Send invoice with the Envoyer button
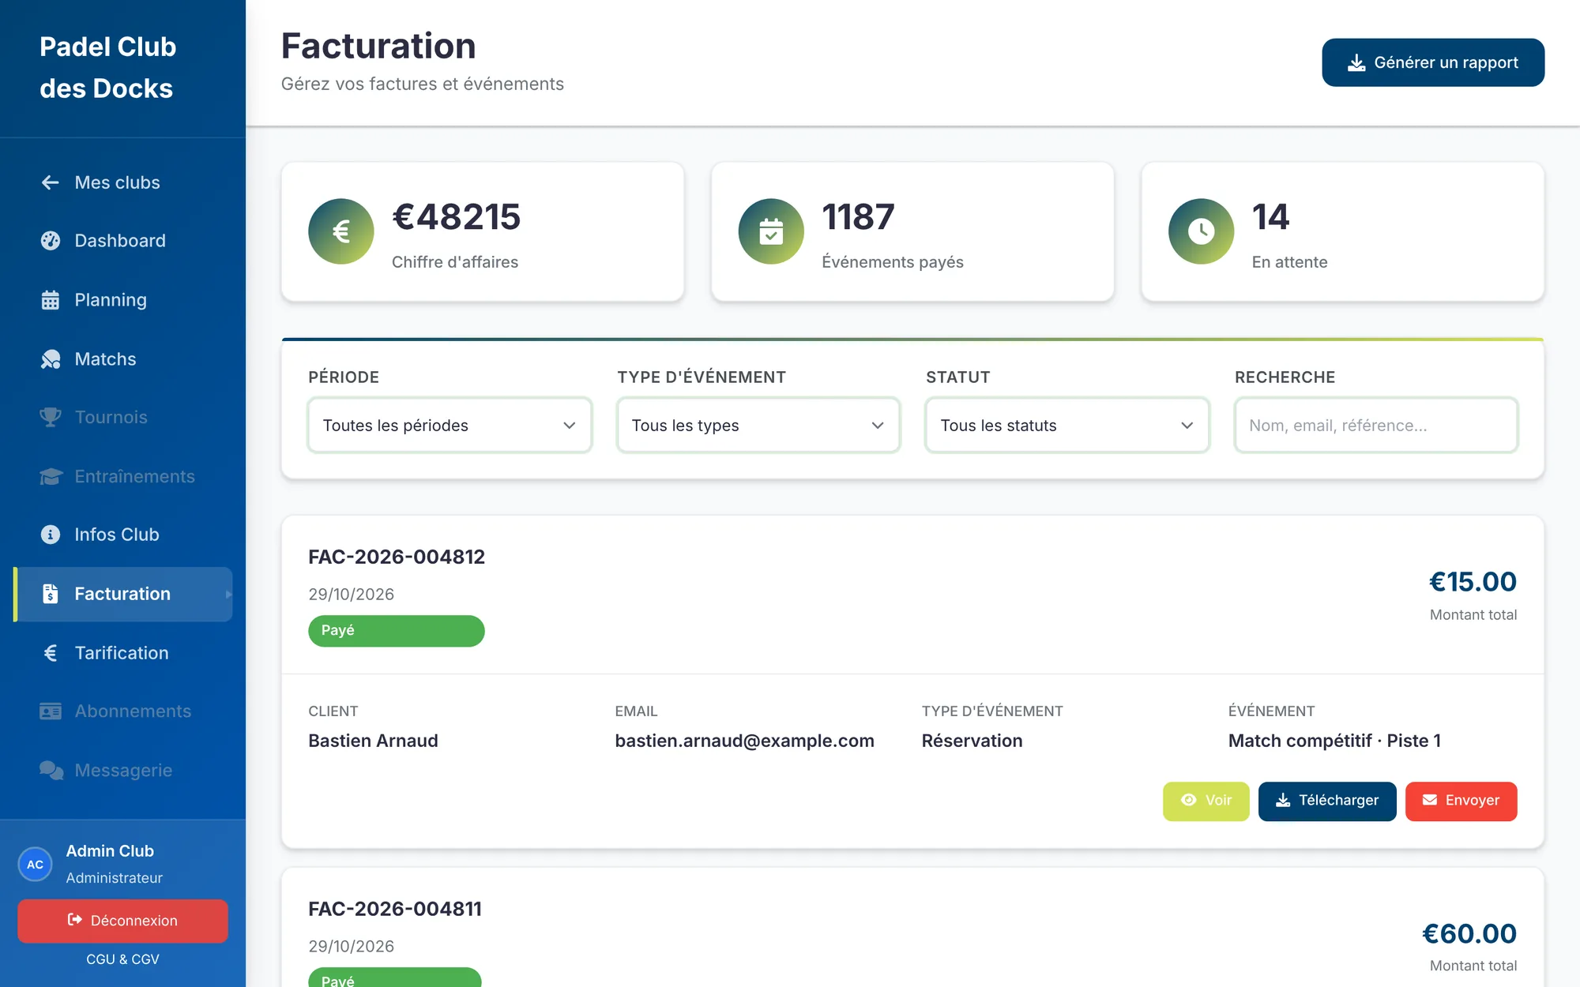The image size is (1580, 987). 1461,801
